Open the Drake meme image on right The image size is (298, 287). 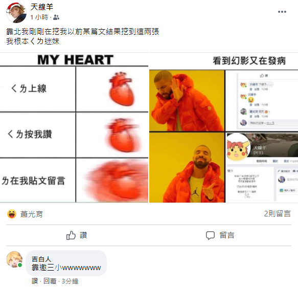tap(224, 127)
